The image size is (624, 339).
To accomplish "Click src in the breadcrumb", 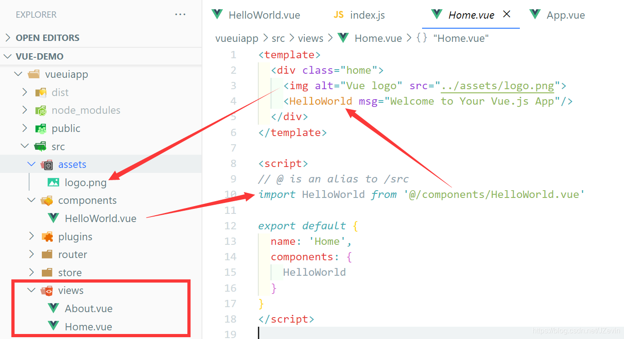I will click(278, 38).
